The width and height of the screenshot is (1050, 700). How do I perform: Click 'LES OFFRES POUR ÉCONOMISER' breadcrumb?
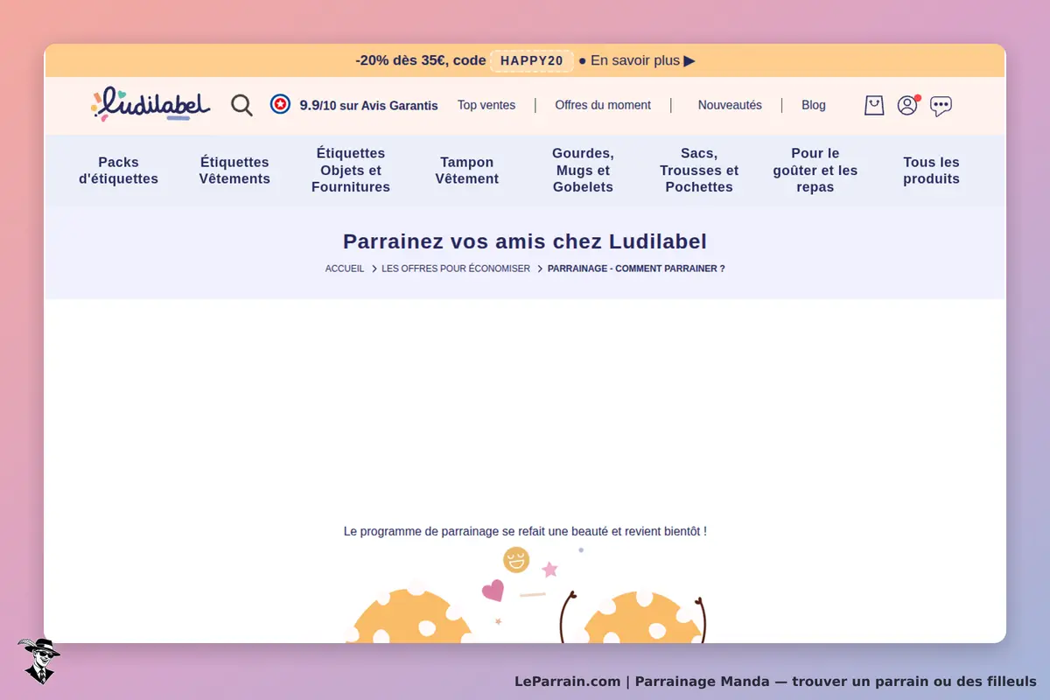coord(456,269)
